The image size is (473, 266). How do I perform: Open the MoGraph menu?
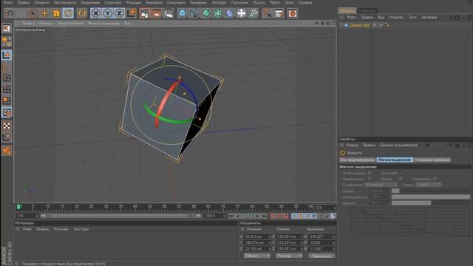[x=219, y=2]
